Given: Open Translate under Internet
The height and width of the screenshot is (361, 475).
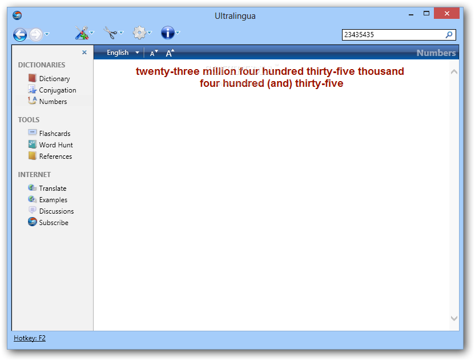Looking at the screenshot, I should point(53,188).
